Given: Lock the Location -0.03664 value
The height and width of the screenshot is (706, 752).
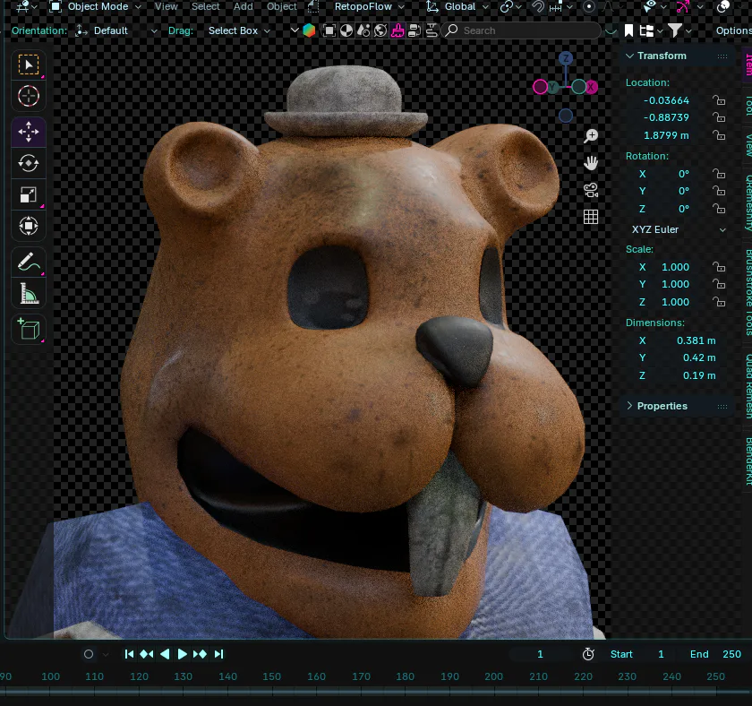Looking at the screenshot, I should 718,100.
